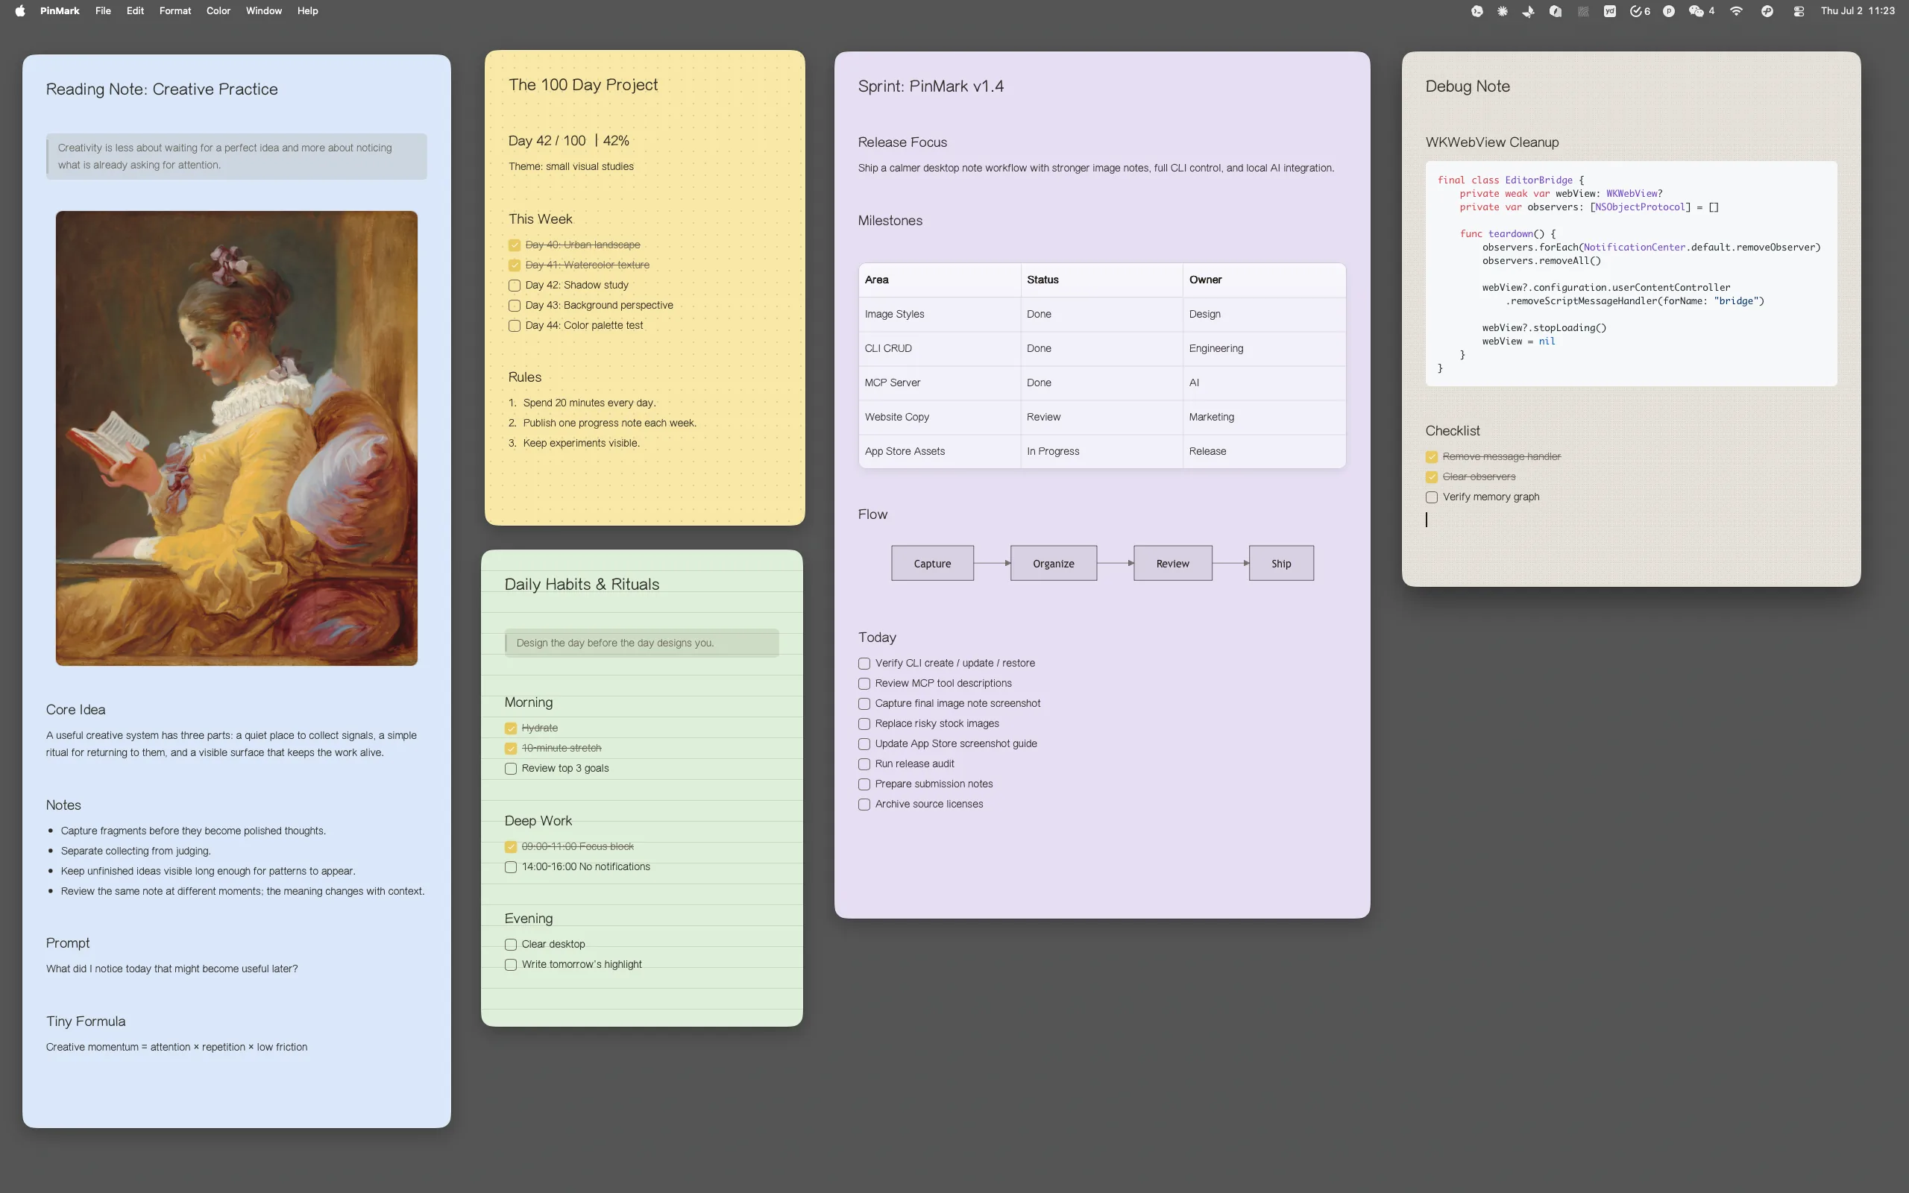Check 'Review MCP tool descriptions'
This screenshot has width=1909, height=1193.
864,683
